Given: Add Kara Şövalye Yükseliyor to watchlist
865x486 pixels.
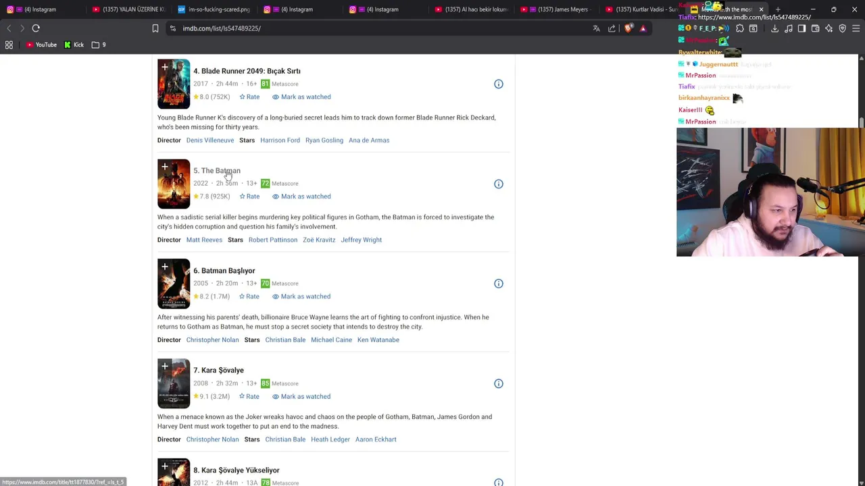Looking at the screenshot, I should tap(164, 466).
